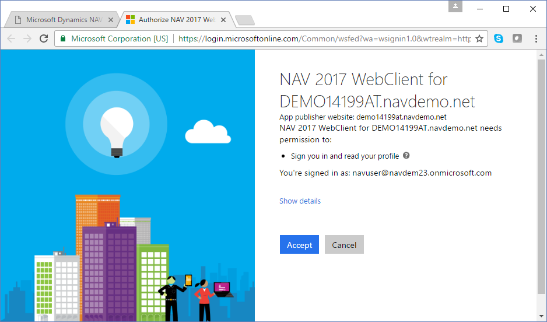Open the Chrome three-dot menu

tap(536, 38)
